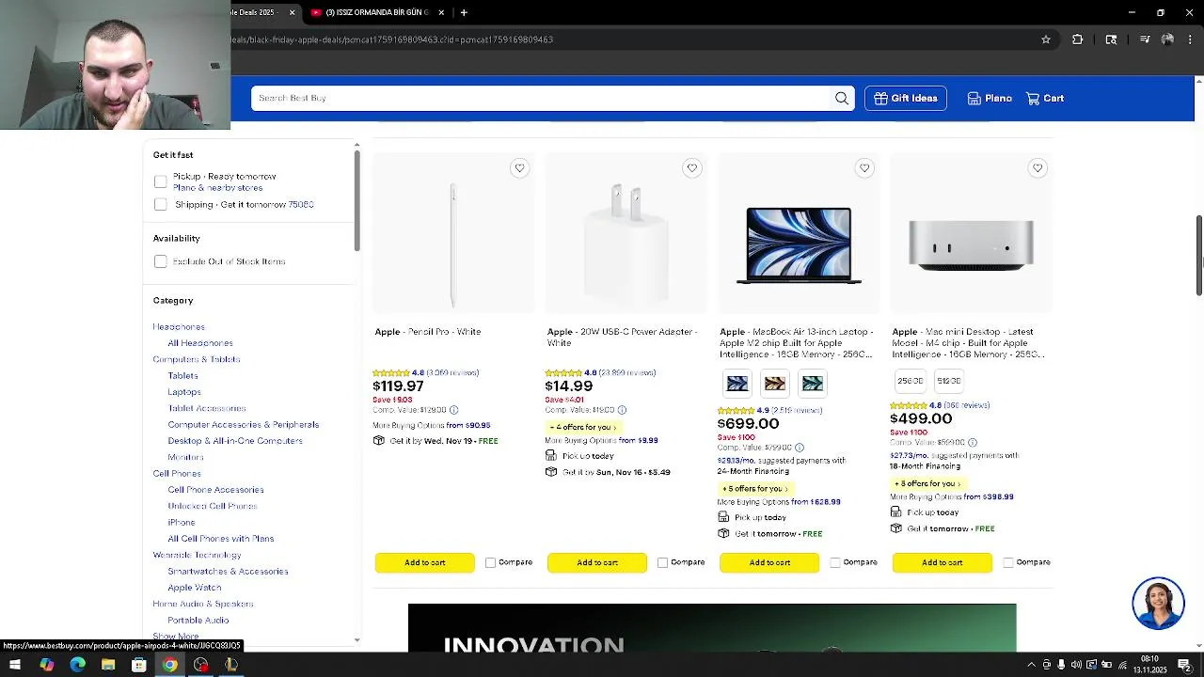Open the browser profile avatar
1204x677 pixels.
click(1167, 39)
